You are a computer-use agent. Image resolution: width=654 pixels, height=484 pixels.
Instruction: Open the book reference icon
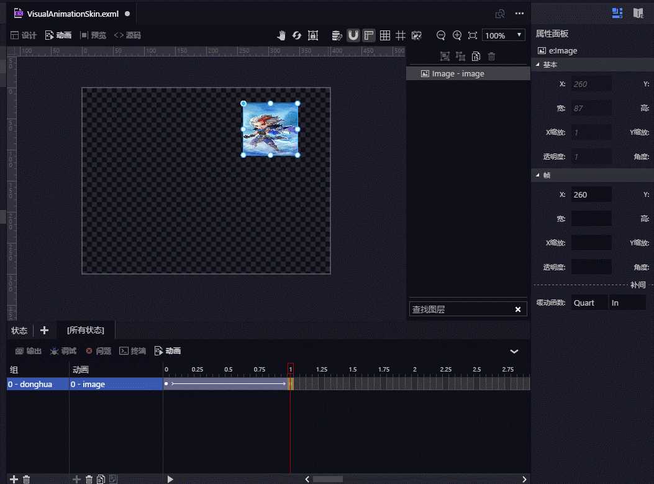(638, 13)
